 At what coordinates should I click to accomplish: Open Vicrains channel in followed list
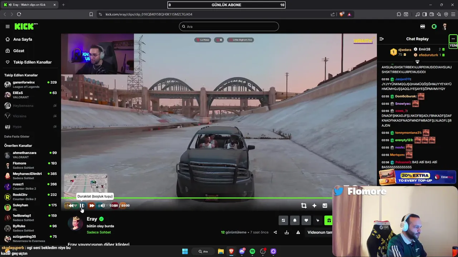coord(30,116)
